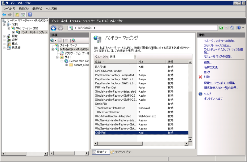This screenshot has width=247, height=162.
Task: Click 名前の変更 action link
Action: pyautogui.click(x=211, y=67)
